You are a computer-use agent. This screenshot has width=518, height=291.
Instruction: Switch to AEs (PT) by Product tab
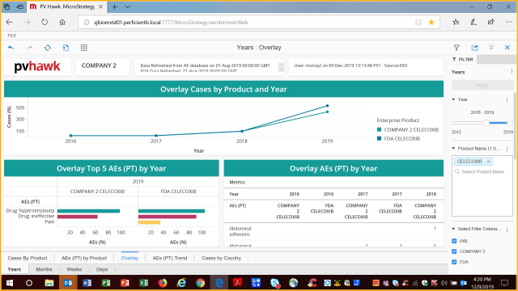[x=84, y=258]
